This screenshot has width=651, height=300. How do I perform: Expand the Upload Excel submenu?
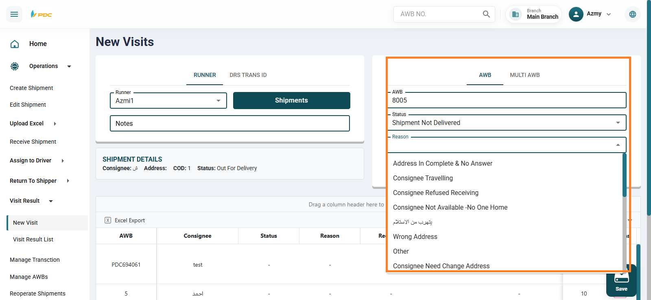(x=55, y=124)
